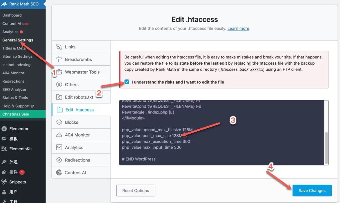Click the # END WordPress comment line
This screenshot has width=340, height=203.
point(138,159)
